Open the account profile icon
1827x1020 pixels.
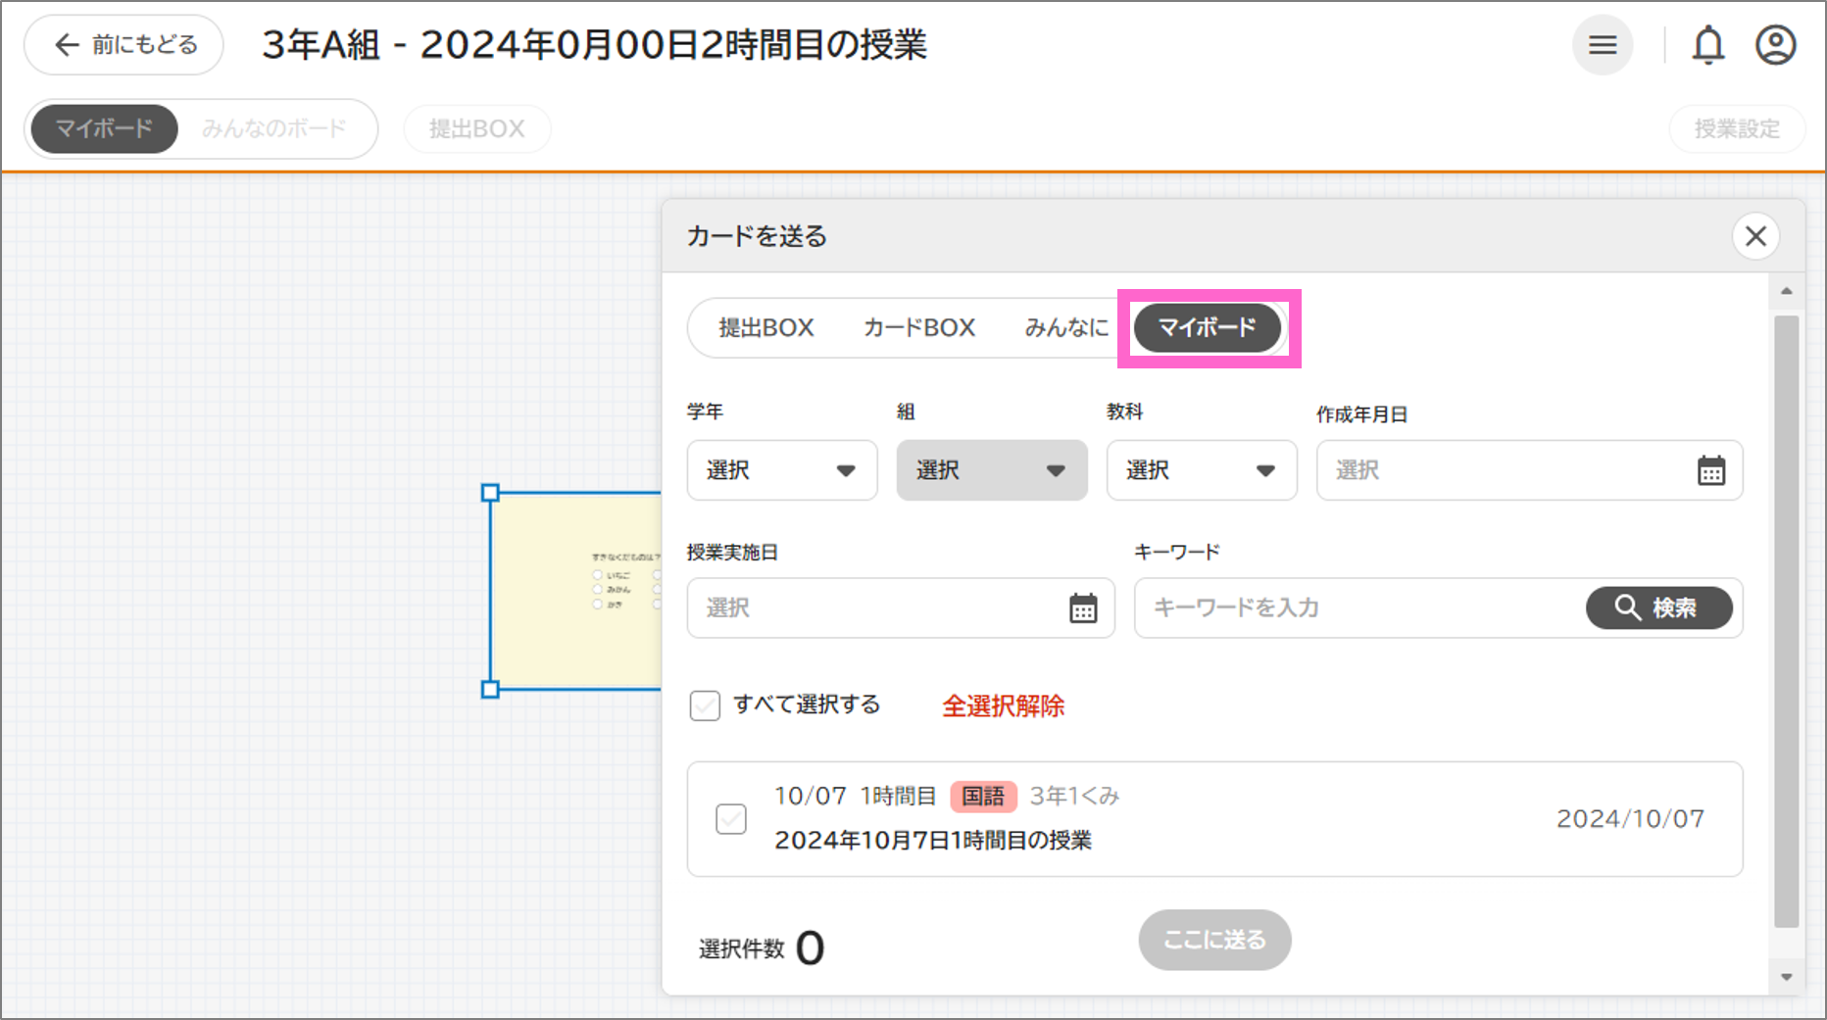pos(1774,44)
